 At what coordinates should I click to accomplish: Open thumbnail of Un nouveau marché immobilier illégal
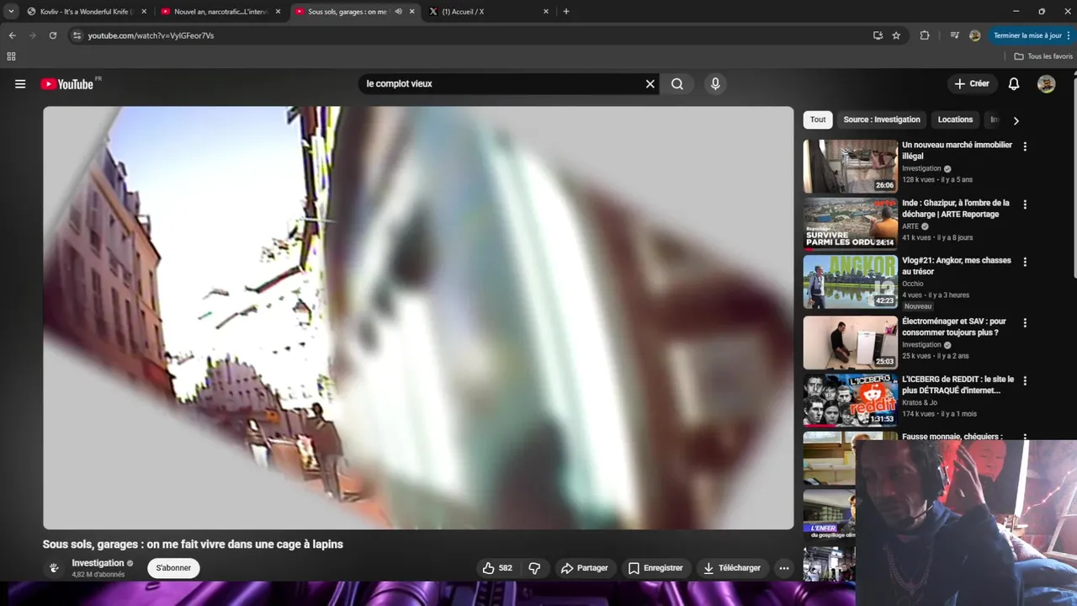click(850, 167)
